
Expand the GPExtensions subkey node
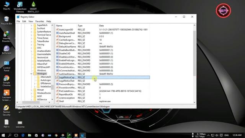tap(35, 84)
